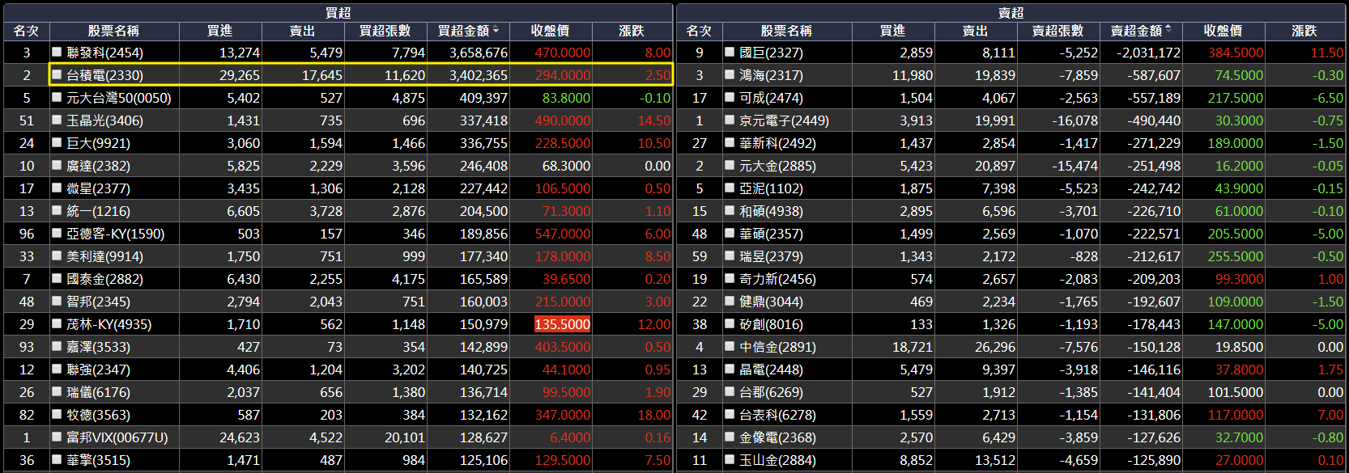Viewport: 1349px width, 473px height.
Task: Click the 買超 panel title
Action: coord(338,12)
